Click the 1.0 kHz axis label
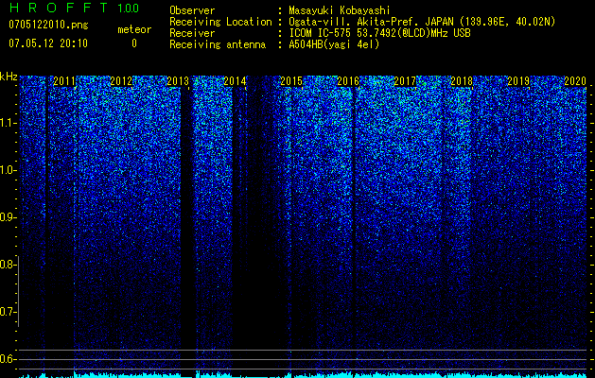This screenshot has height=378, width=595. tap(8, 170)
